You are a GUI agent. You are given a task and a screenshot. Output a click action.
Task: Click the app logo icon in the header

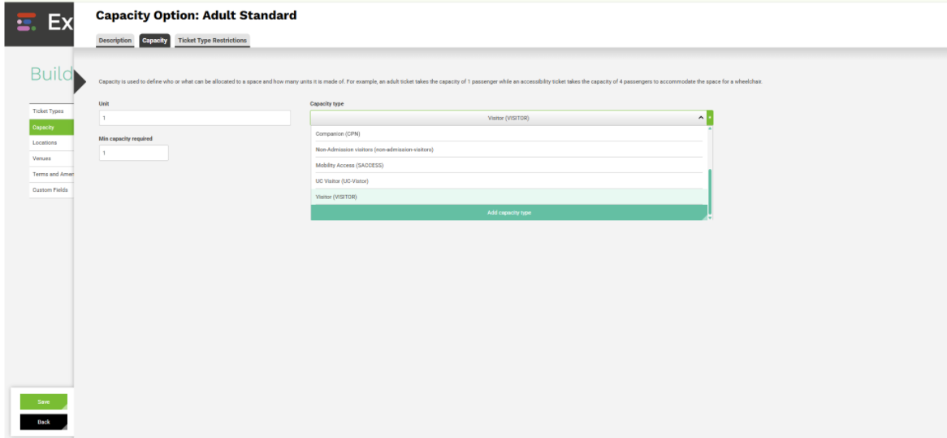click(27, 23)
